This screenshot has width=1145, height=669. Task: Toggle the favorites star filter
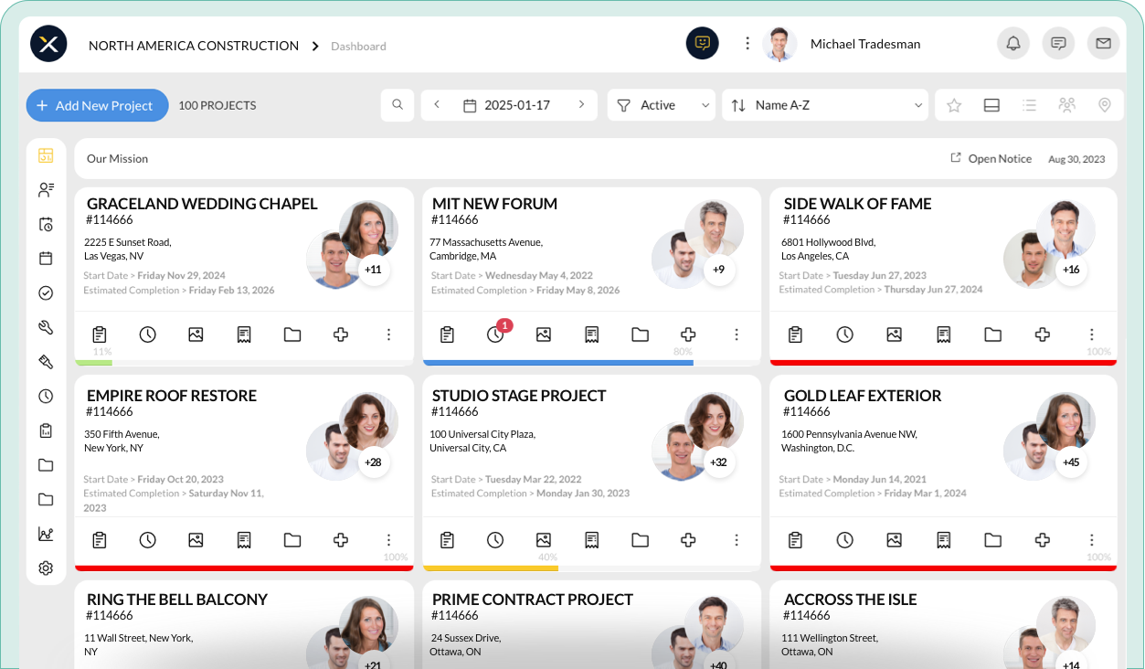click(954, 105)
